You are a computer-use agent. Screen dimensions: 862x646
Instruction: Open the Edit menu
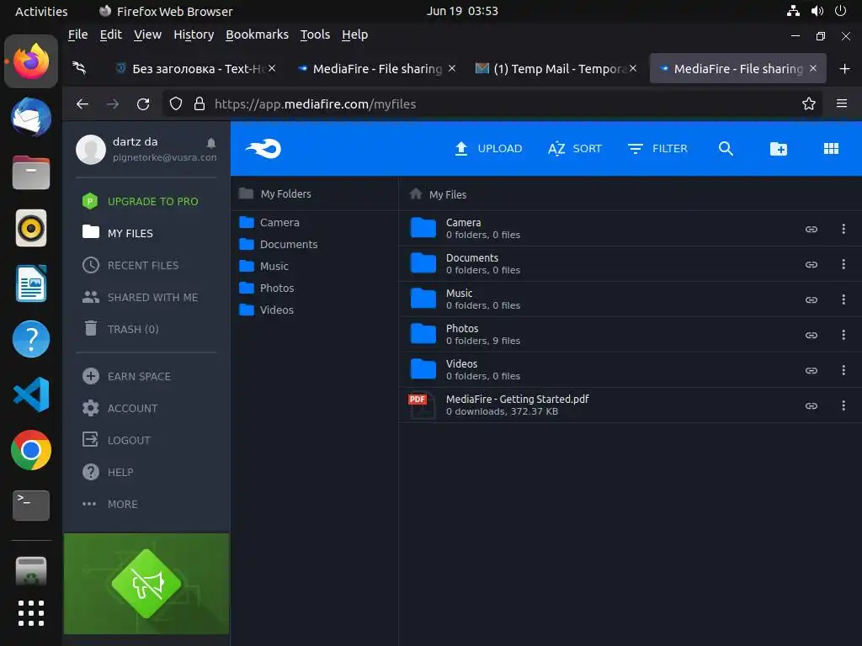[110, 34]
